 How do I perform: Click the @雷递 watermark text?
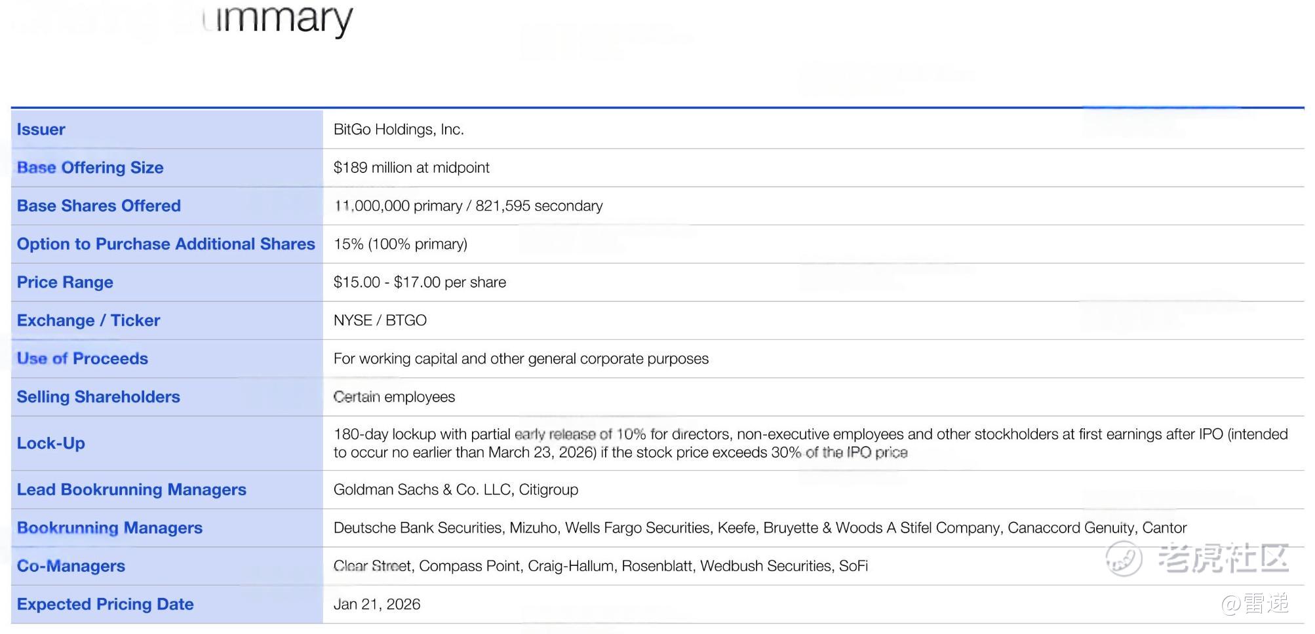point(1255,603)
